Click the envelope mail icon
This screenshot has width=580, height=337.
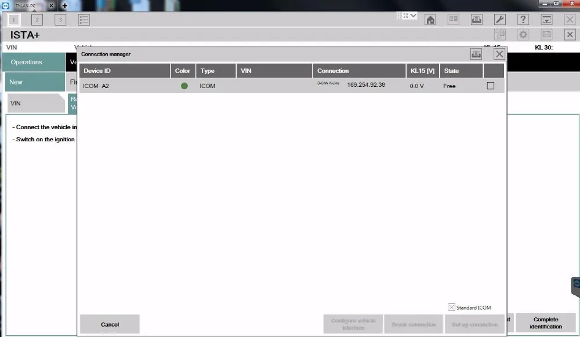546,35
